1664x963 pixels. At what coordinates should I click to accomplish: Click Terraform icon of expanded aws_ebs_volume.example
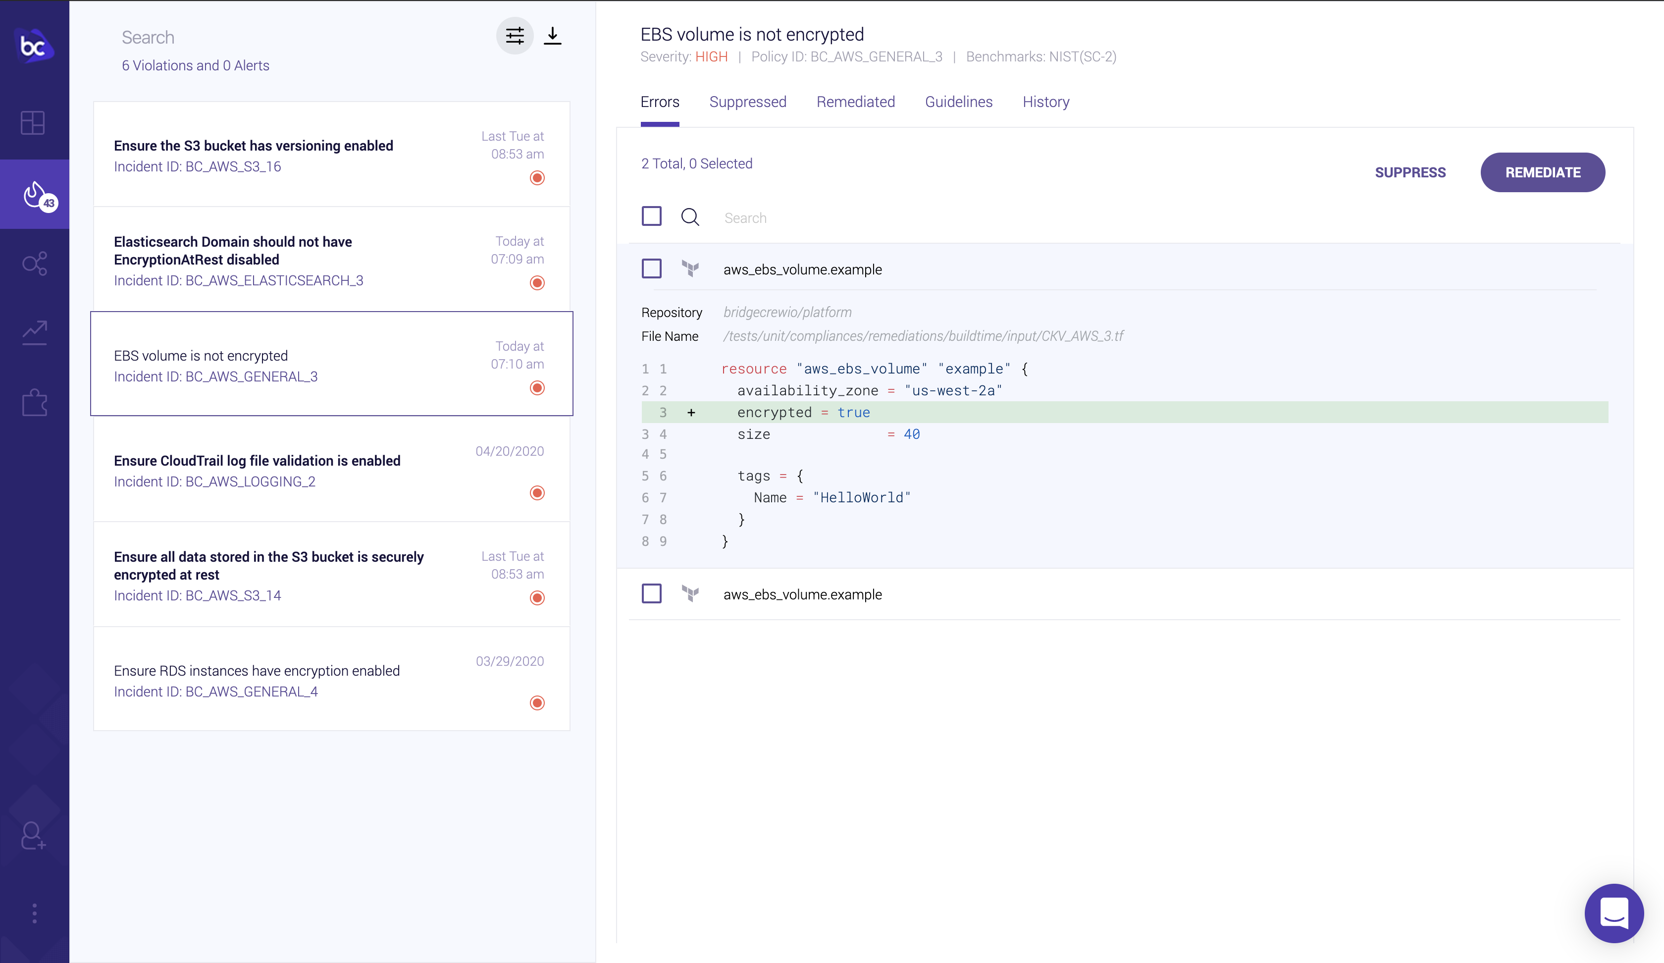tap(690, 269)
